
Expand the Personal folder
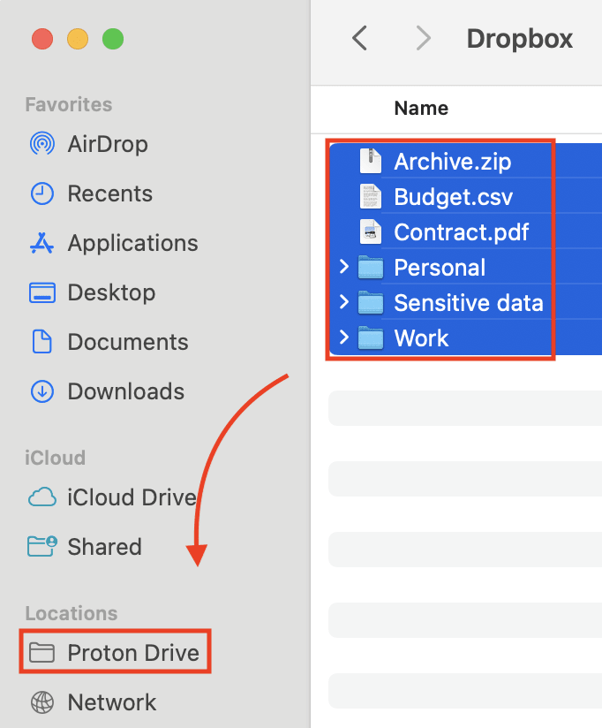(x=343, y=267)
